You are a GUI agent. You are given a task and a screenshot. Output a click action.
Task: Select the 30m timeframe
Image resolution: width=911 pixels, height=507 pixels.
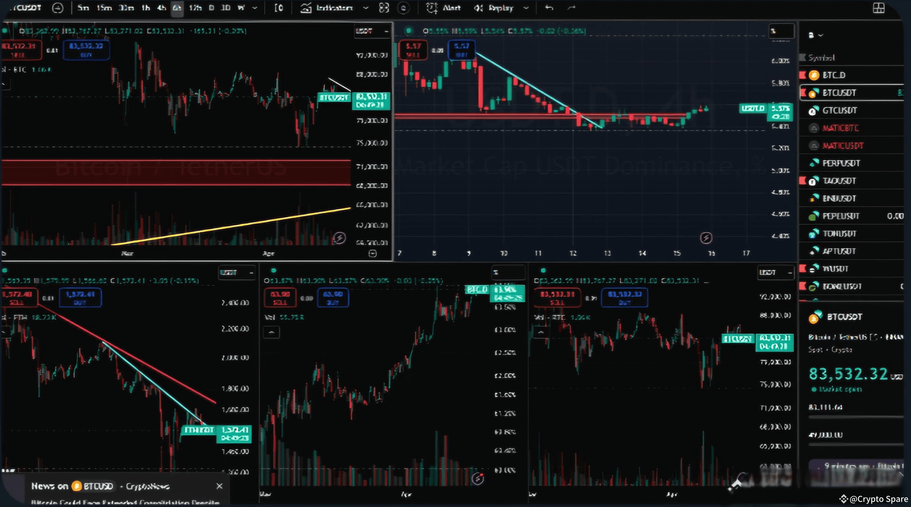coord(126,7)
